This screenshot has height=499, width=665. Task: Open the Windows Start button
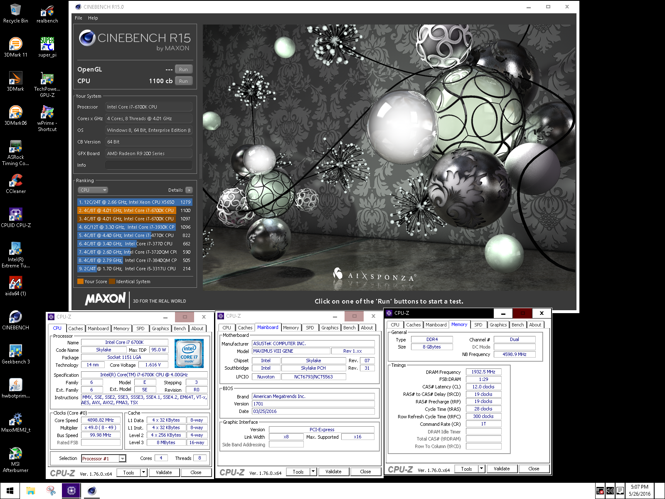pyautogui.click(x=10, y=491)
